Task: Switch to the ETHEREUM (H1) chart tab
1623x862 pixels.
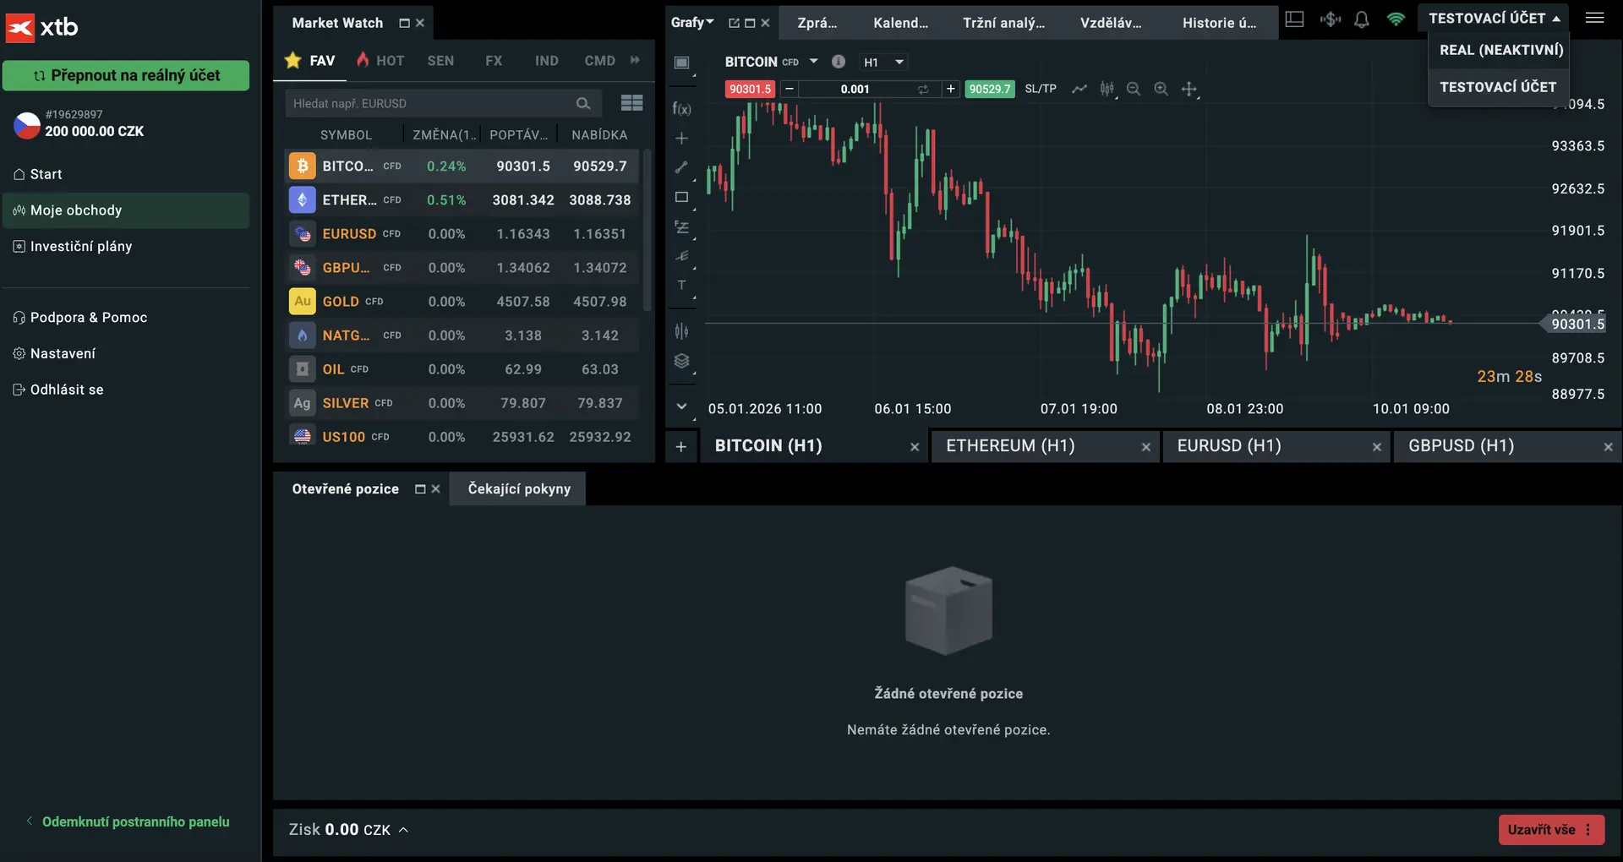Action: point(1010,445)
